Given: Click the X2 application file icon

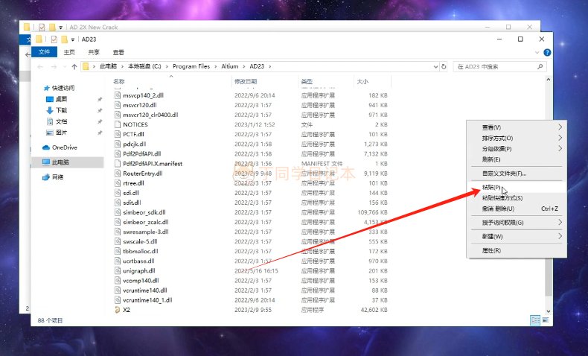Looking at the screenshot, I should pos(117,309).
